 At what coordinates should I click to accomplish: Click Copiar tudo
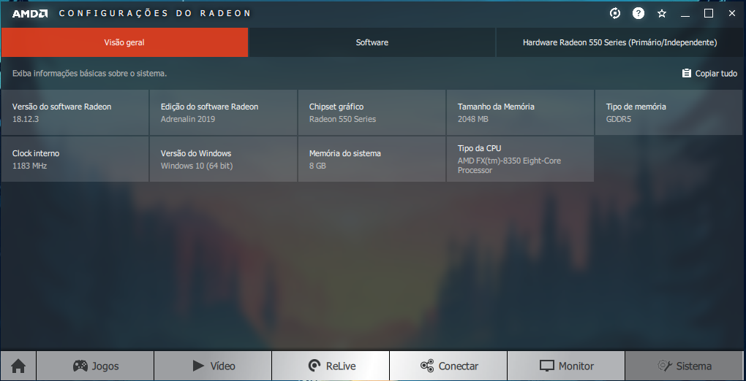(x=709, y=73)
